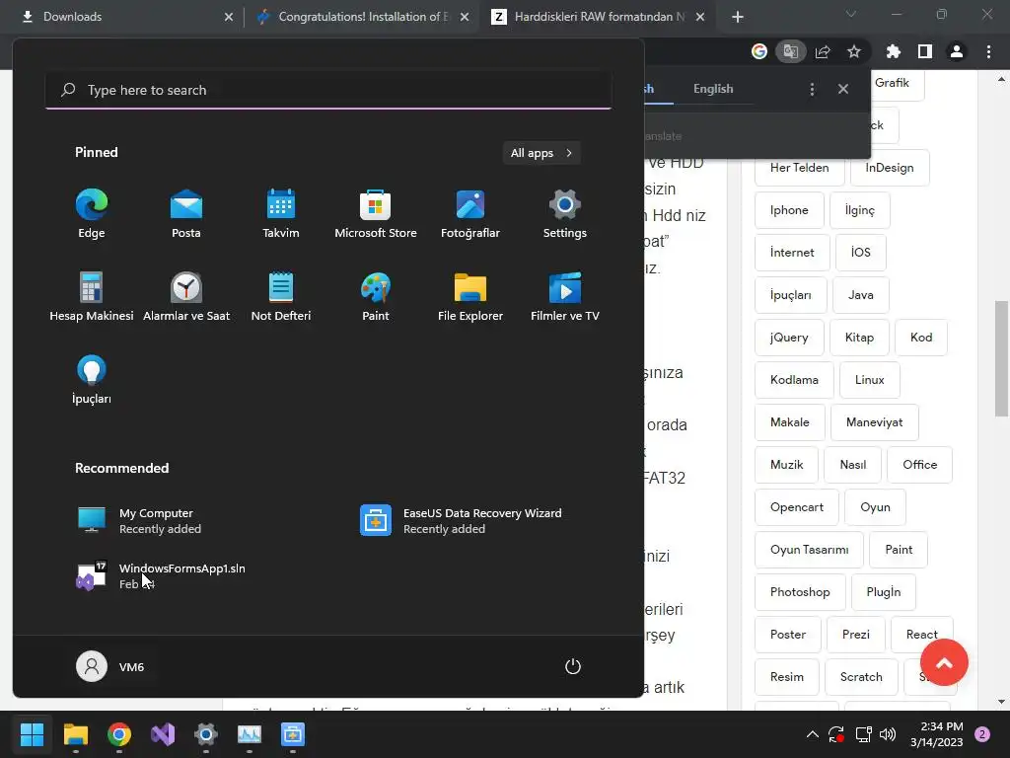Click red scroll-to-top button
The height and width of the screenshot is (758, 1010).
[944, 662]
